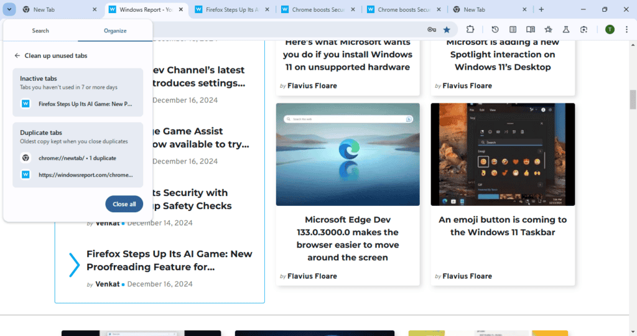The height and width of the screenshot is (336, 637).
Task: Open Firefox Steps Up Its AI Game headline
Action: pos(169,261)
